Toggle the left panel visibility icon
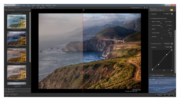 click(x=33, y=8)
